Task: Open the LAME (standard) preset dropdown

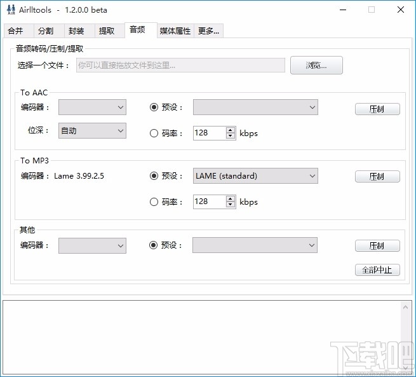Action: click(x=255, y=175)
